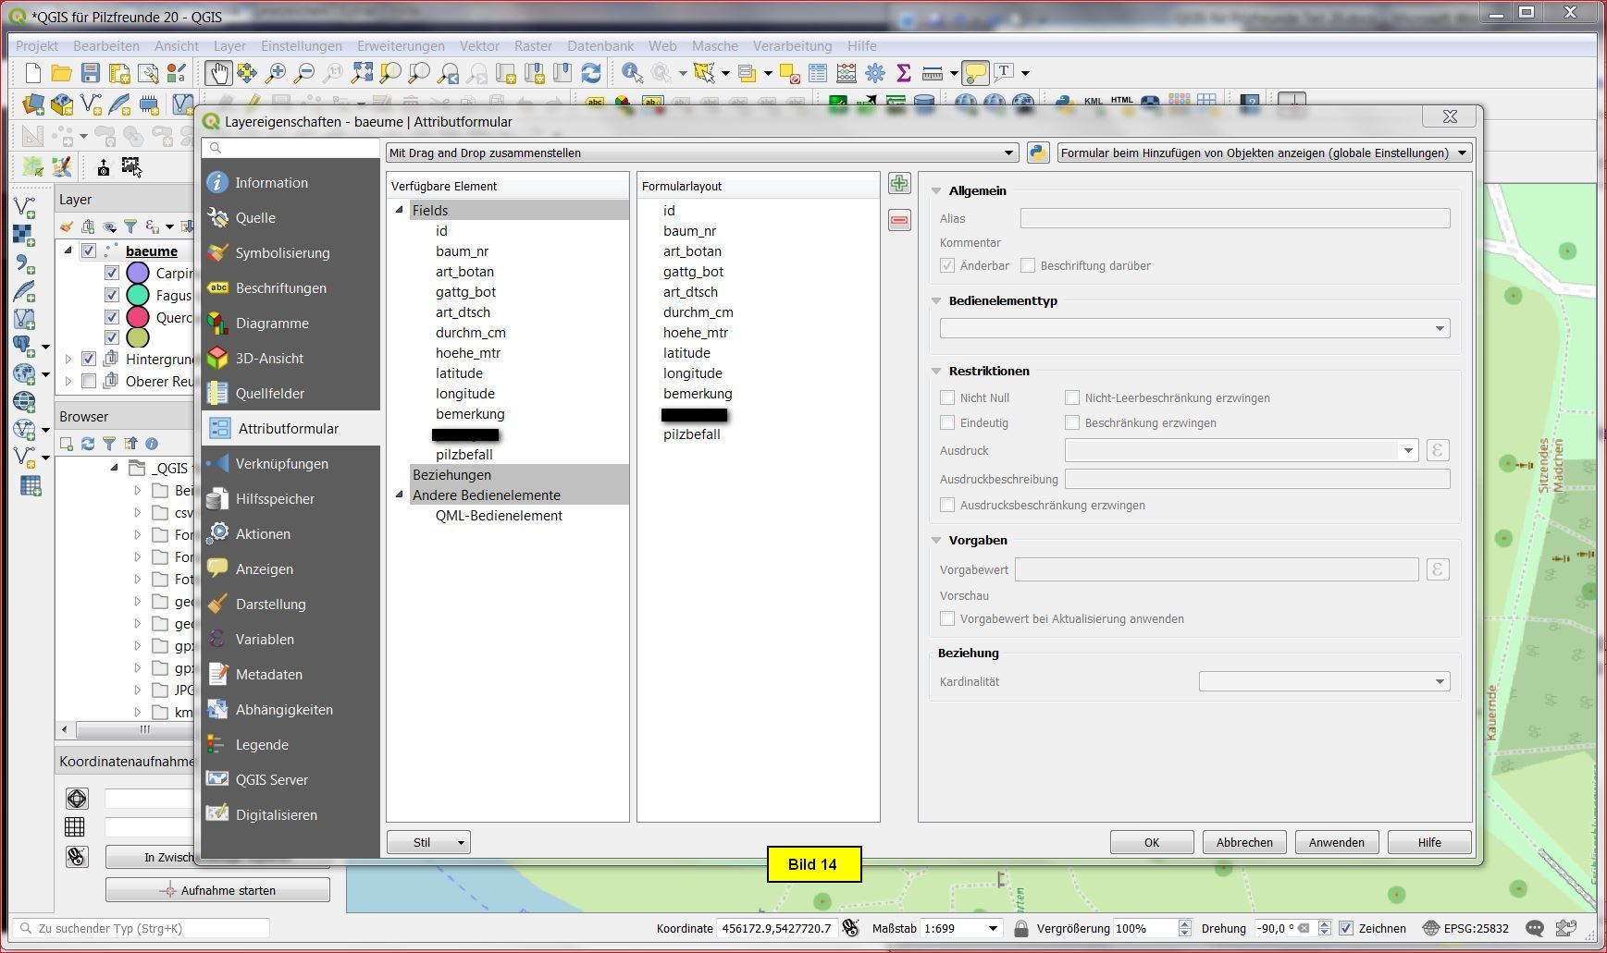Click into the Alias input field
This screenshot has height=953, width=1607.
click(1234, 218)
